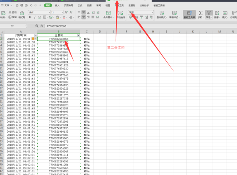237x175 pixels.
Task: Click the orange warning icon next to A2
Action: 33,39
